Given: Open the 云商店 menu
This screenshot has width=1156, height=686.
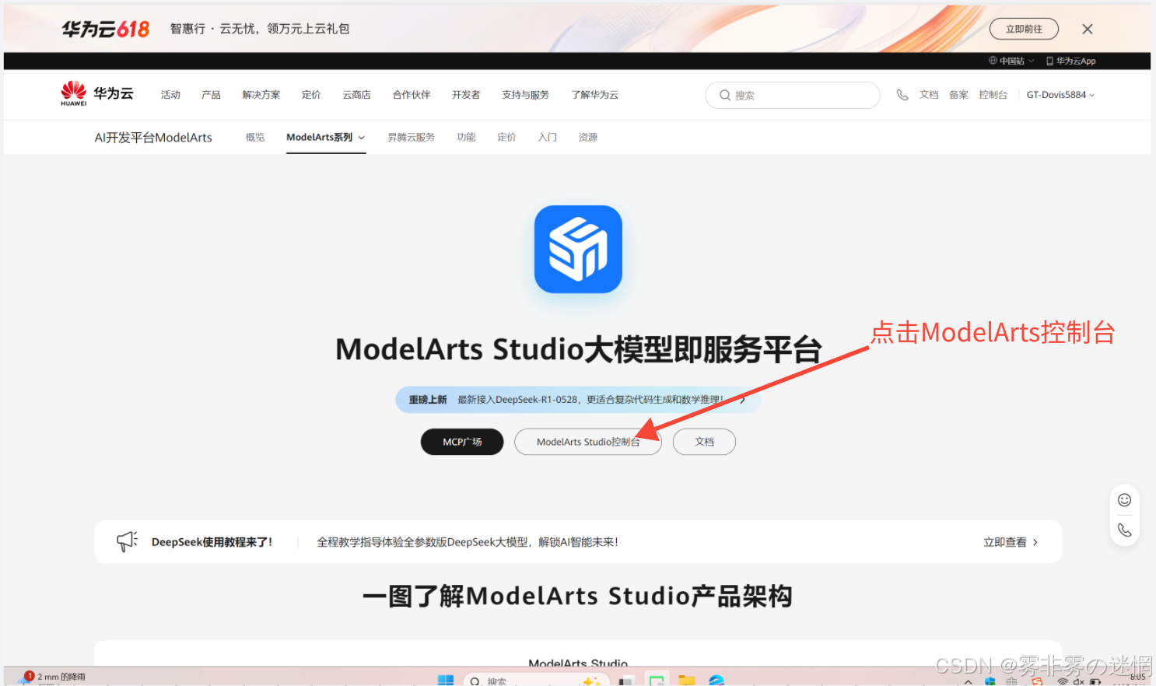Looking at the screenshot, I should [x=357, y=95].
